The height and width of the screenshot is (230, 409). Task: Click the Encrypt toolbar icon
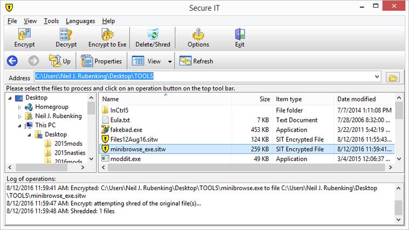(24, 34)
